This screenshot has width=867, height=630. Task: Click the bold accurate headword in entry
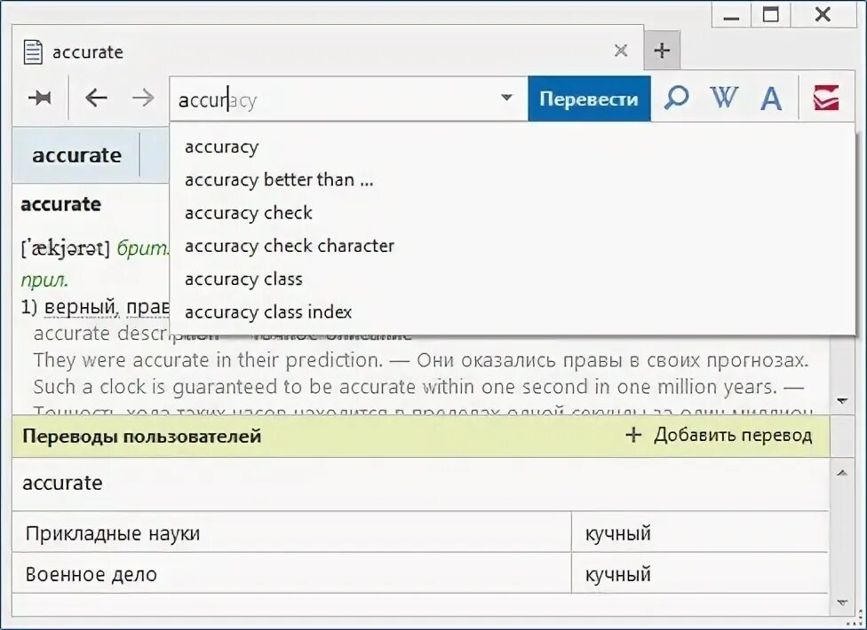[60, 204]
